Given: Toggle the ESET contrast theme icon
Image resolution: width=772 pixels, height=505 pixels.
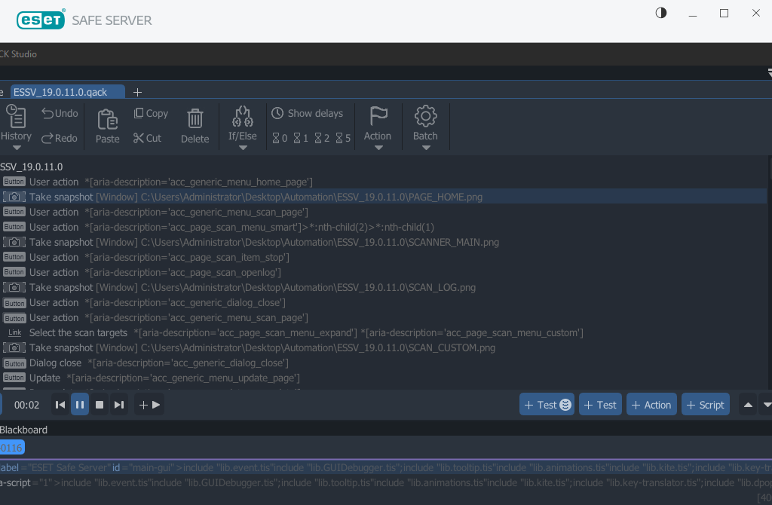Looking at the screenshot, I should tap(661, 13).
